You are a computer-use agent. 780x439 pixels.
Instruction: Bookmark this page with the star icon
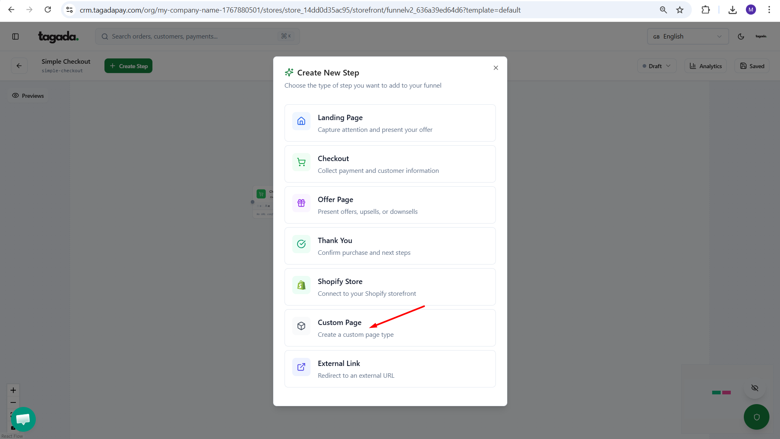pos(680,10)
